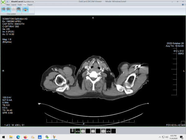The height and width of the screenshot is (140, 186).
Task: Launch Firefox from the taskbar
Action: 25,137
